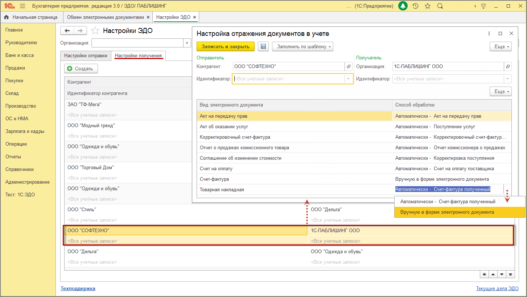Select Счет на оплату row

[x=354, y=169]
